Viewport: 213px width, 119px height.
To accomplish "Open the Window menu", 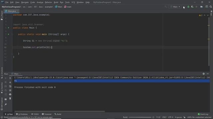I will pos(80,2).
